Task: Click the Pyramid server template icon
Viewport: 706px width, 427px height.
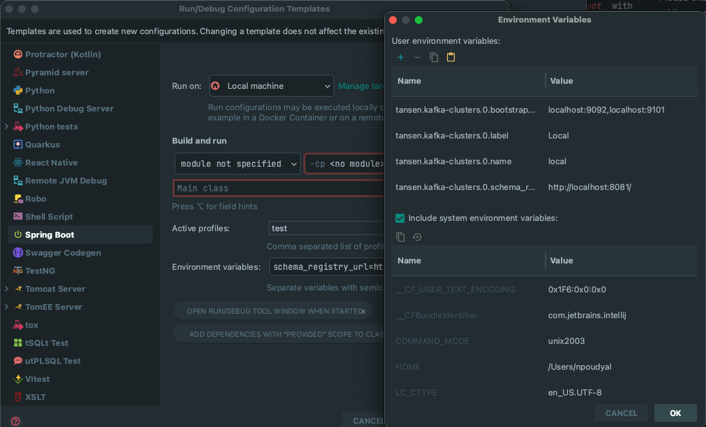Action: tap(17, 72)
